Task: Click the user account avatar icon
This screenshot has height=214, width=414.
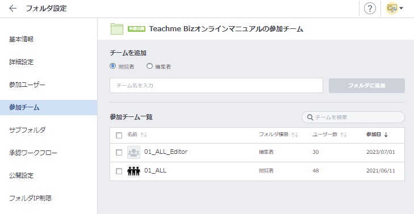Action: tap(392, 9)
